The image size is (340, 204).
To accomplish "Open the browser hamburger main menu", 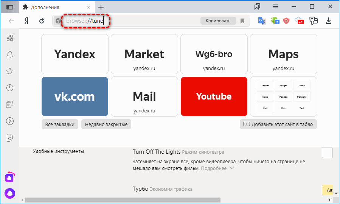I will (276, 6).
